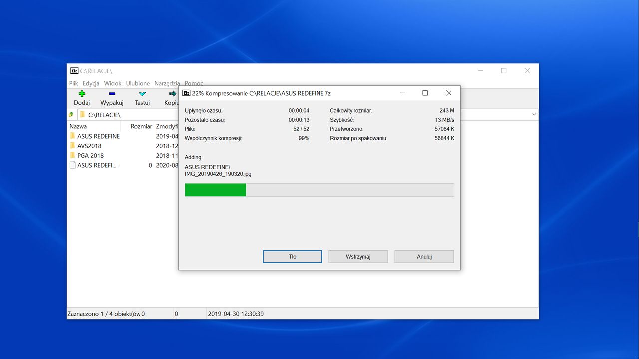639x359 pixels.
Task: Click the total size value 243 M
Action: tap(447, 110)
